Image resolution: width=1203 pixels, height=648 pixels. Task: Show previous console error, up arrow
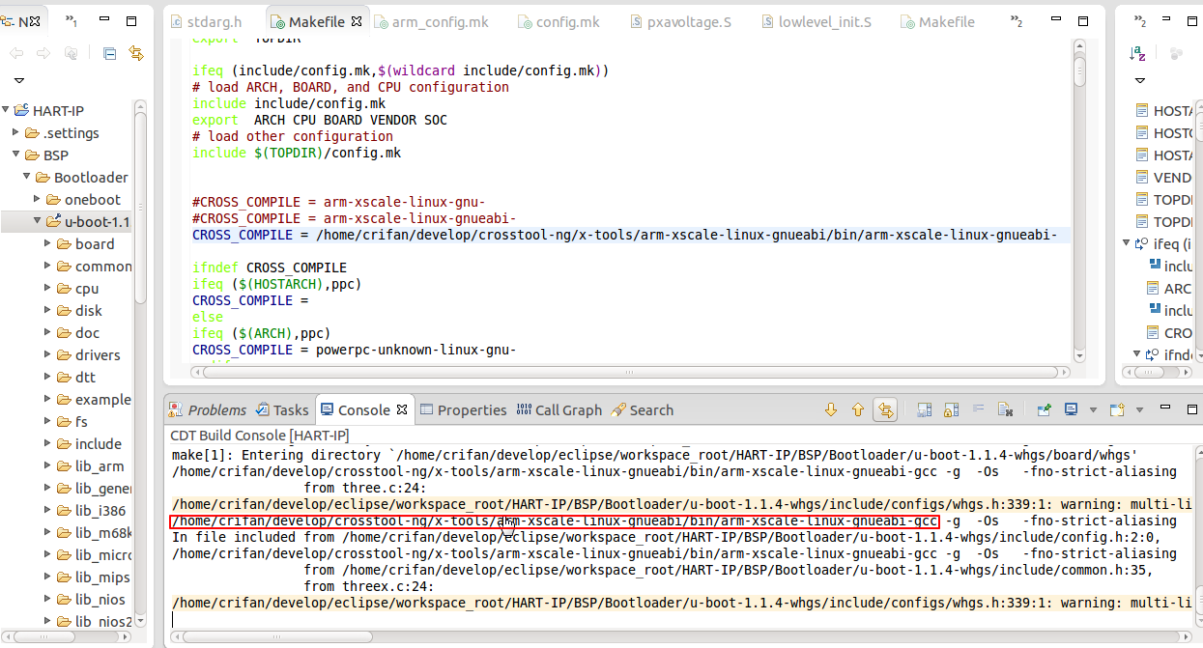coord(857,410)
